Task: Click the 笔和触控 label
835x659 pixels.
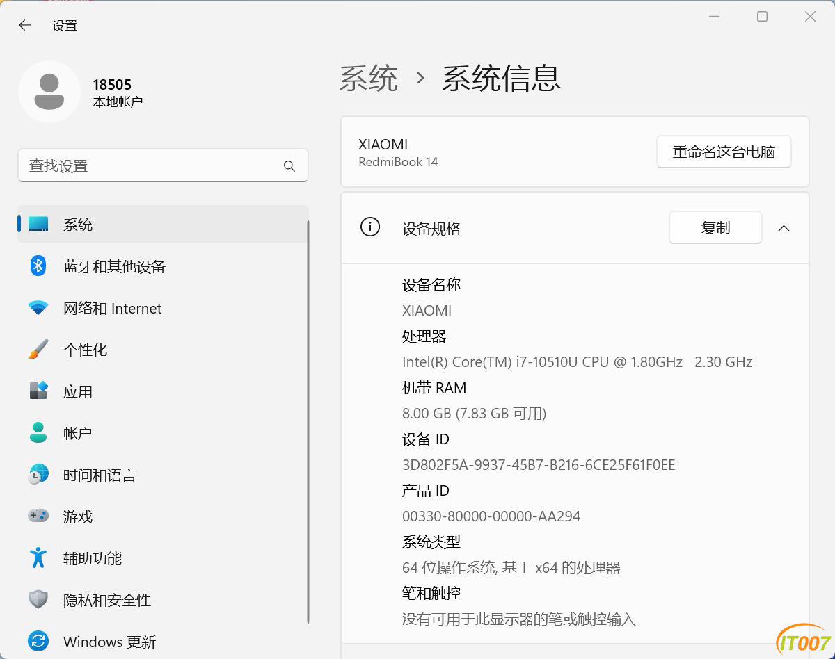Action: point(431,593)
